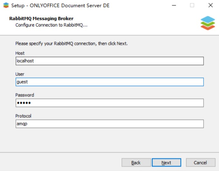Click the RabbitMQ Messaging Broker heading
This screenshot has height=171, width=219.
pyautogui.click(x=41, y=19)
